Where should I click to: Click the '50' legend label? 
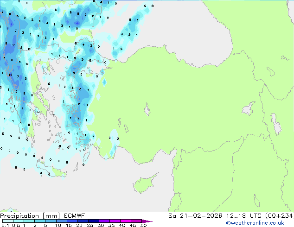pos(143,225)
